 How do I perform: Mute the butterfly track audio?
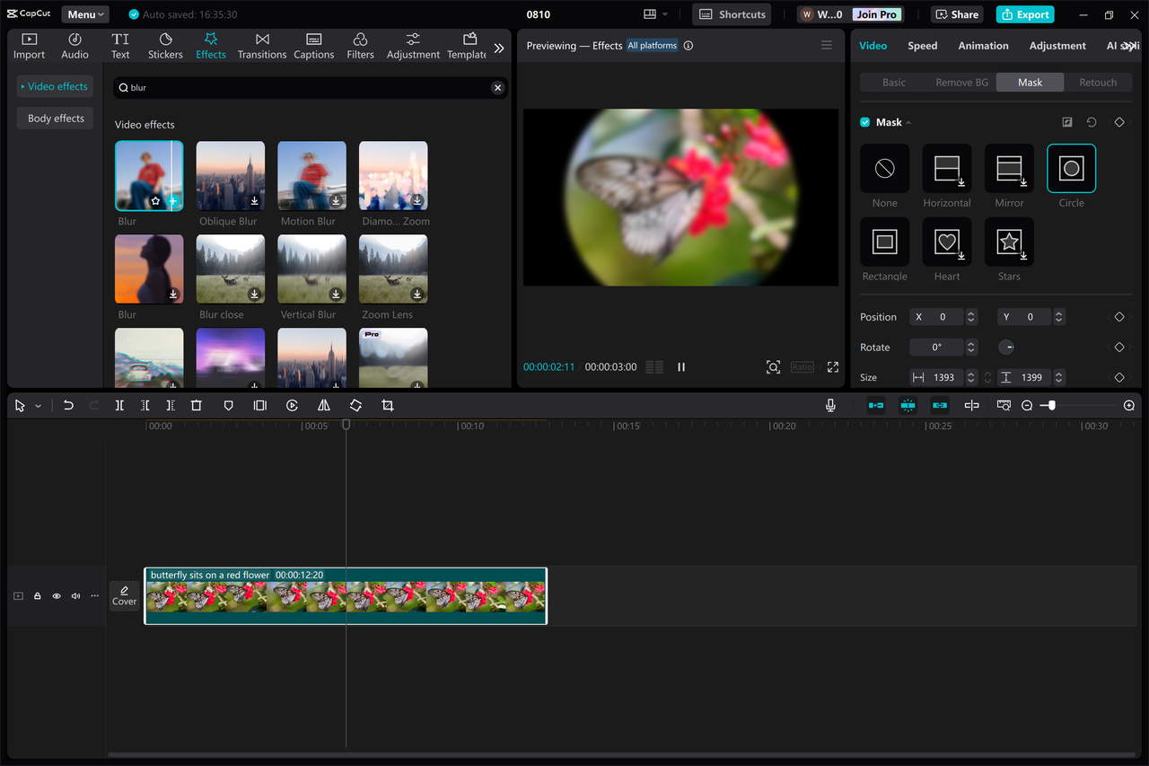pos(75,595)
